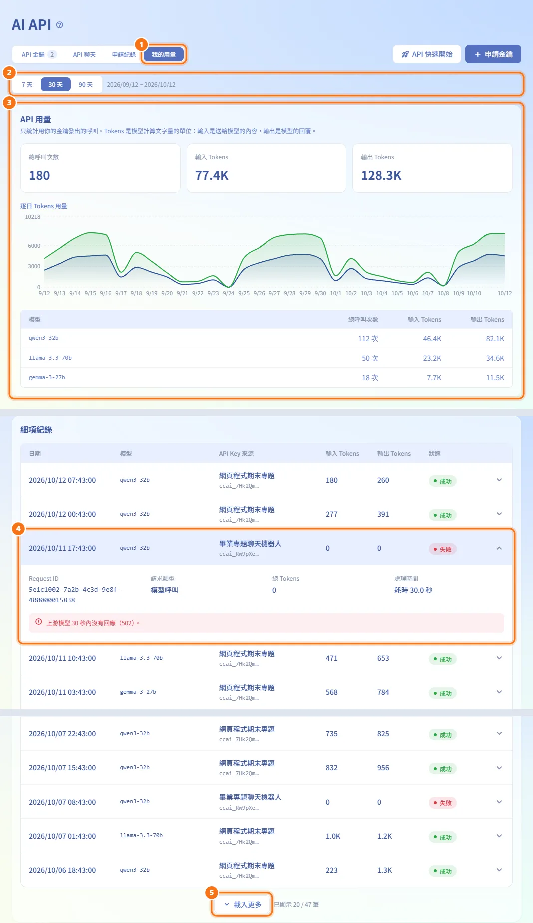Select the 30 天 time range

click(56, 85)
